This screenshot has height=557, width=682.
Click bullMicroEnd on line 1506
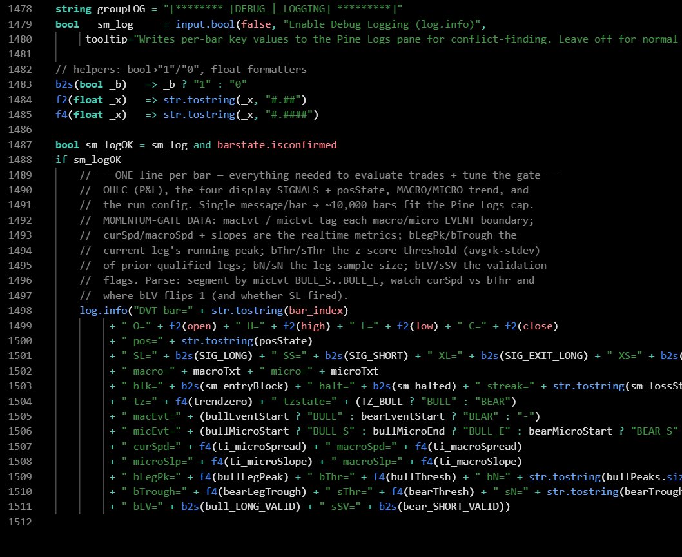pos(409,431)
